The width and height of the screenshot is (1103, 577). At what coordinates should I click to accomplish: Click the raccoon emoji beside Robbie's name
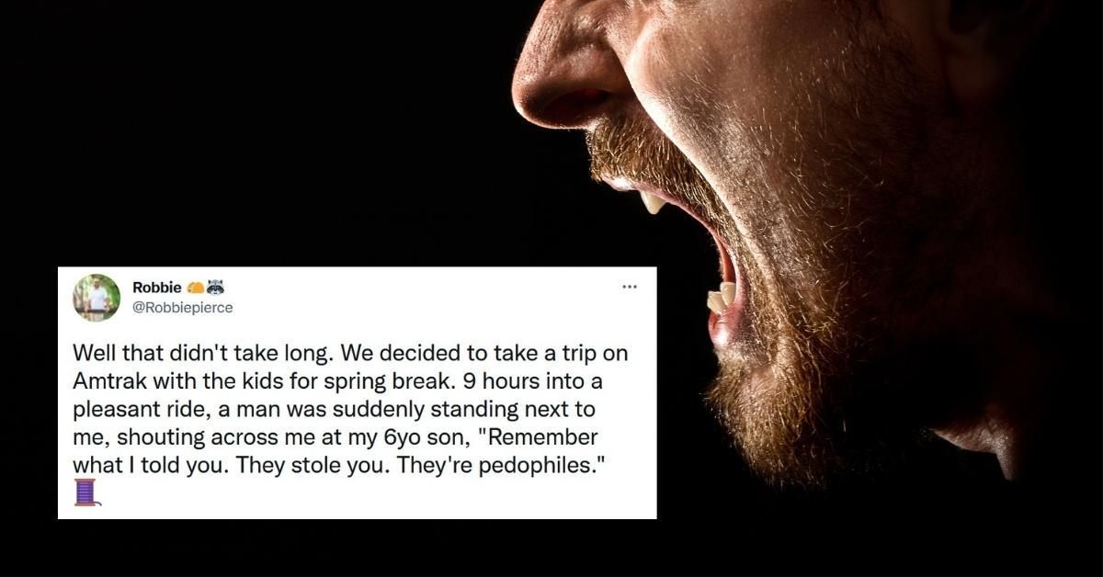[216, 288]
